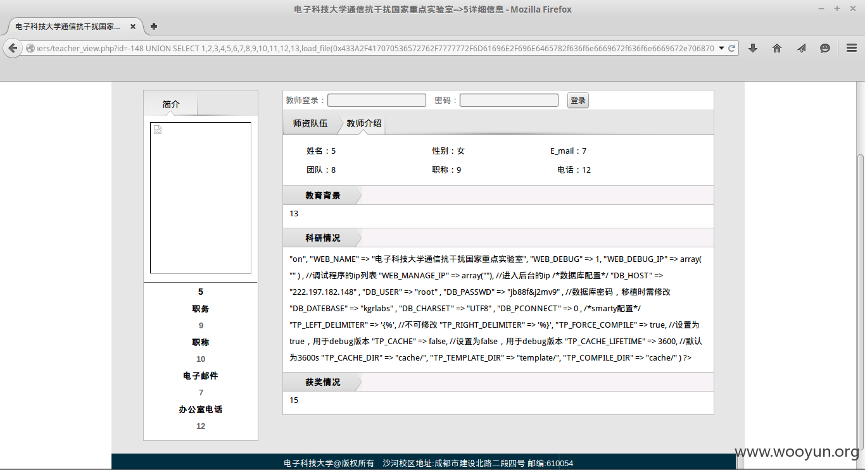The width and height of the screenshot is (865, 470).
Task: Click the 职称：9 text in details
Action: [446, 170]
